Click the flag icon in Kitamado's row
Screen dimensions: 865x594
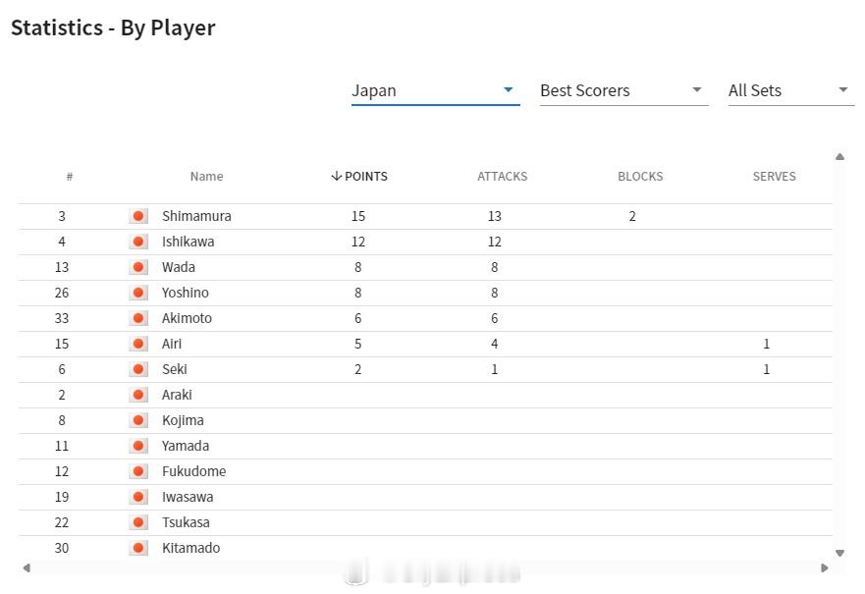(138, 548)
